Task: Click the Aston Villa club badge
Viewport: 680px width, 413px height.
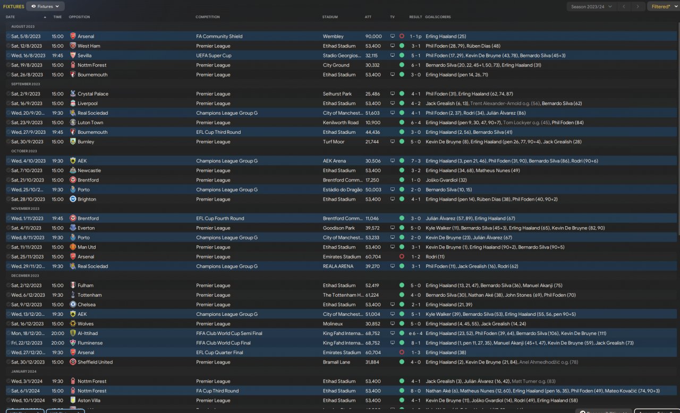Action: pos(73,400)
